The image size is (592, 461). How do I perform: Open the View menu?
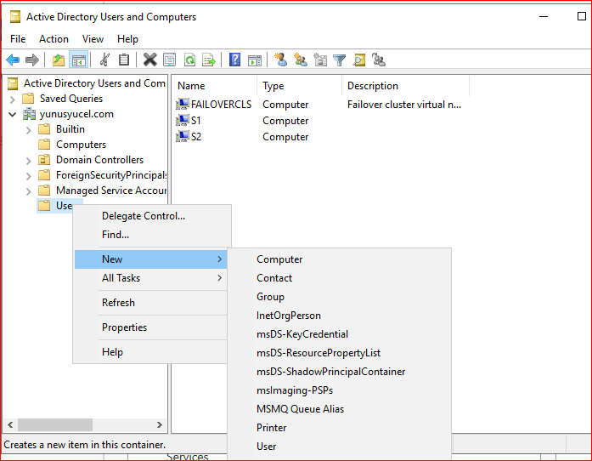pyautogui.click(x=93, y=39)
